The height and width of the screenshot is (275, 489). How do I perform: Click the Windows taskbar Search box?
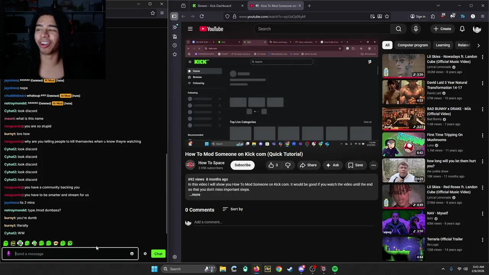[x=189, y=269]
